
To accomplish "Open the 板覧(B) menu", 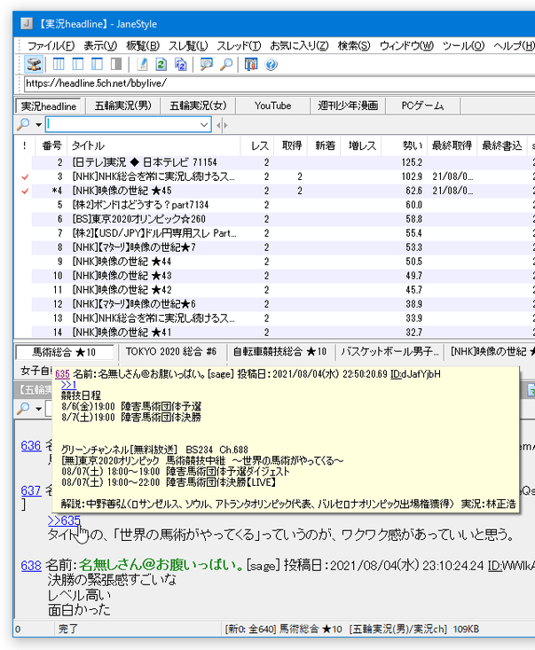I will pyautogui.click(x=143, y=45).
